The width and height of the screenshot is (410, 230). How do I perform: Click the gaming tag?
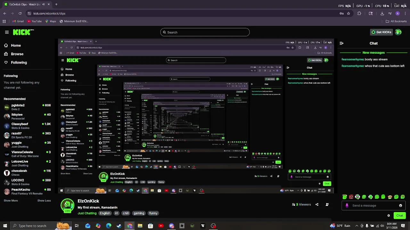pyautogui.click(x=139, y=213)
